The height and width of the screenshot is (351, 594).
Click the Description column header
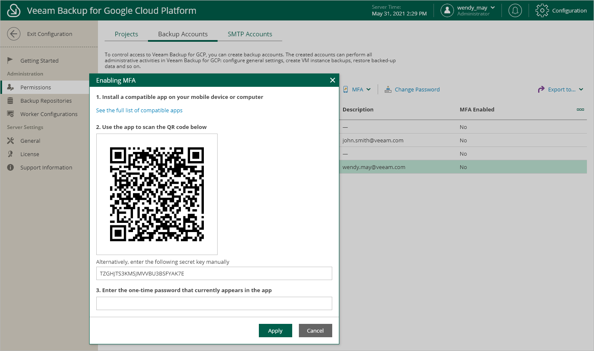click(358, 109)
